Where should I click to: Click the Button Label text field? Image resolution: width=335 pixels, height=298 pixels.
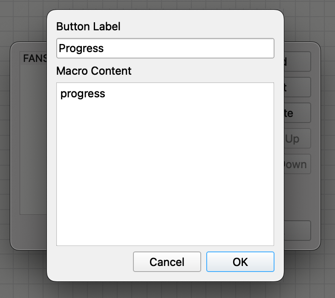pyautogui.click(x=165, y=48)
